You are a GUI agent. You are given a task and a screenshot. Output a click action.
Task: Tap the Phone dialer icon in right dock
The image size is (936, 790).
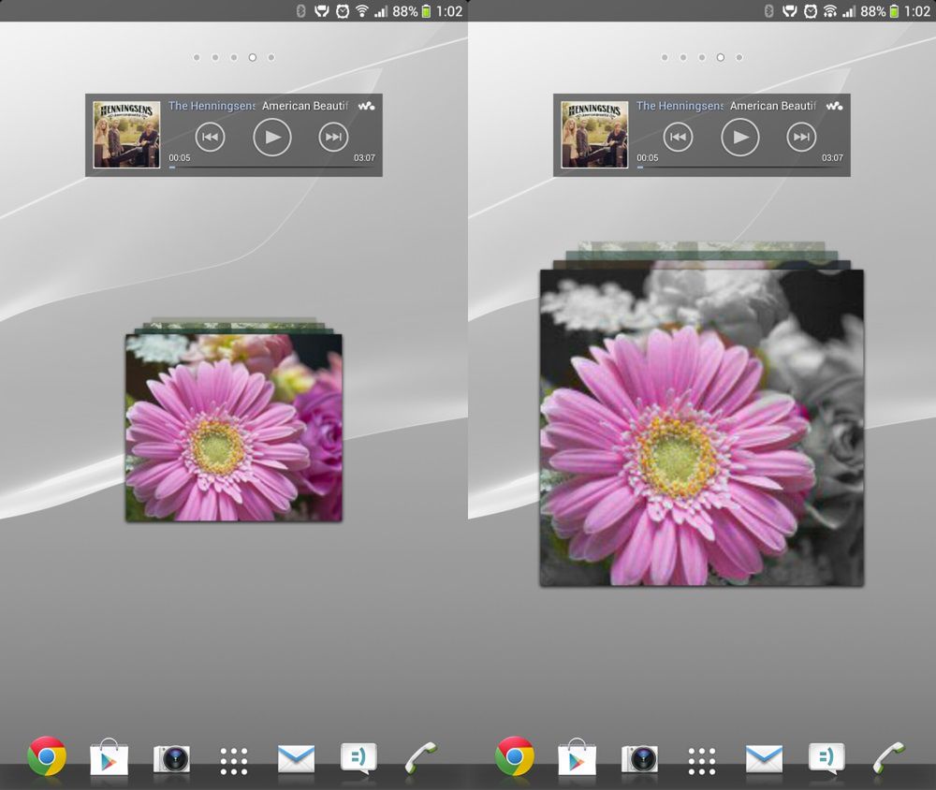coord(889,758)
